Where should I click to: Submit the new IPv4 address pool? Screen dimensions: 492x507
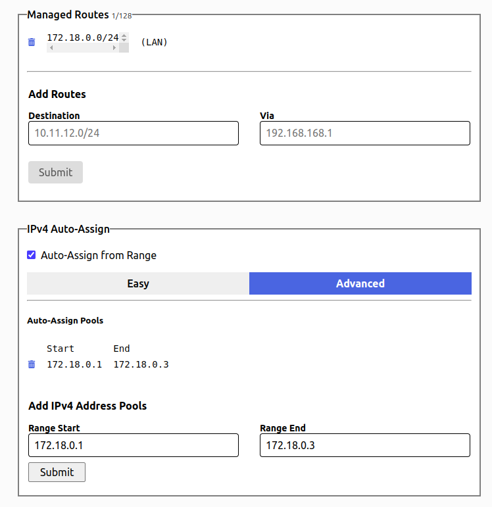click(x=57, y=472)
